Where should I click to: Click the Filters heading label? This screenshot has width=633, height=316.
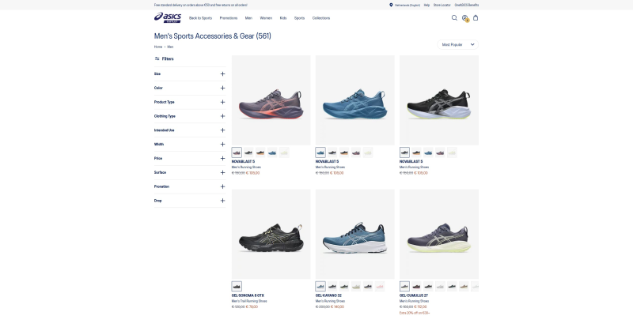(x=168, y=58)
